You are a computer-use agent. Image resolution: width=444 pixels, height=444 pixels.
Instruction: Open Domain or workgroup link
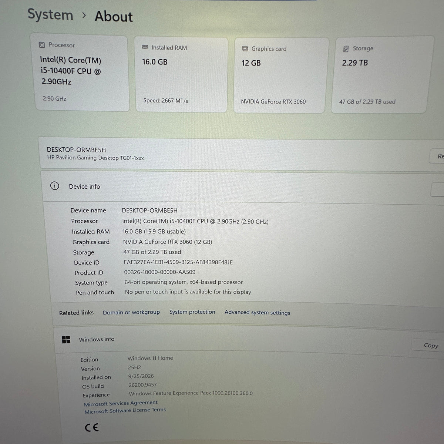[x=131, y=312]
